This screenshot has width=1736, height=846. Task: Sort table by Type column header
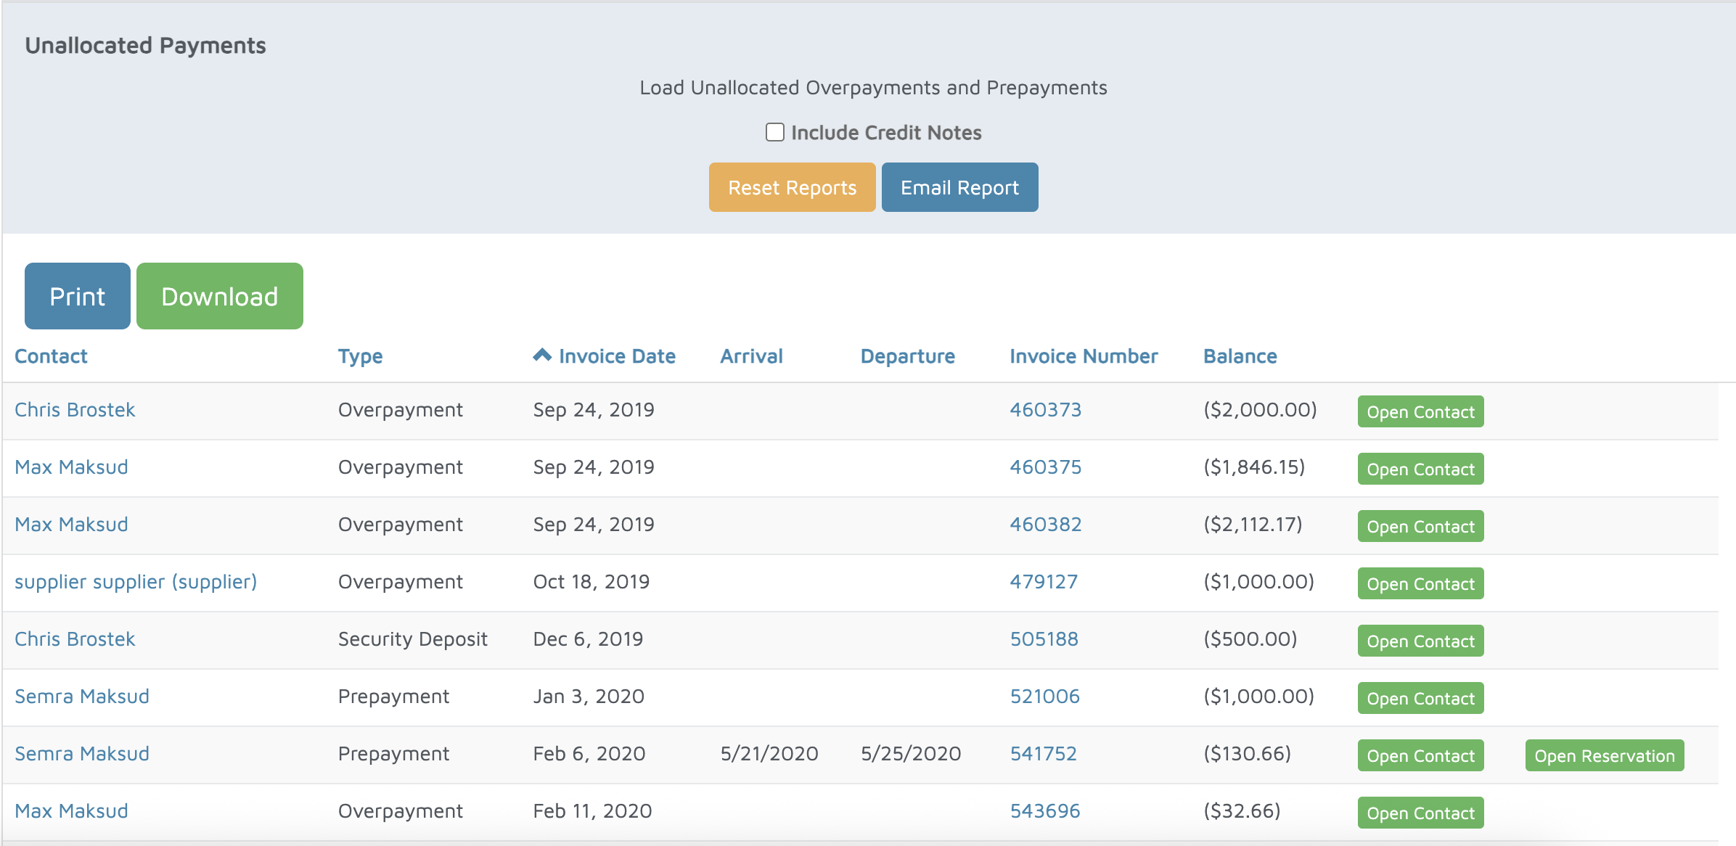point(360,356)
